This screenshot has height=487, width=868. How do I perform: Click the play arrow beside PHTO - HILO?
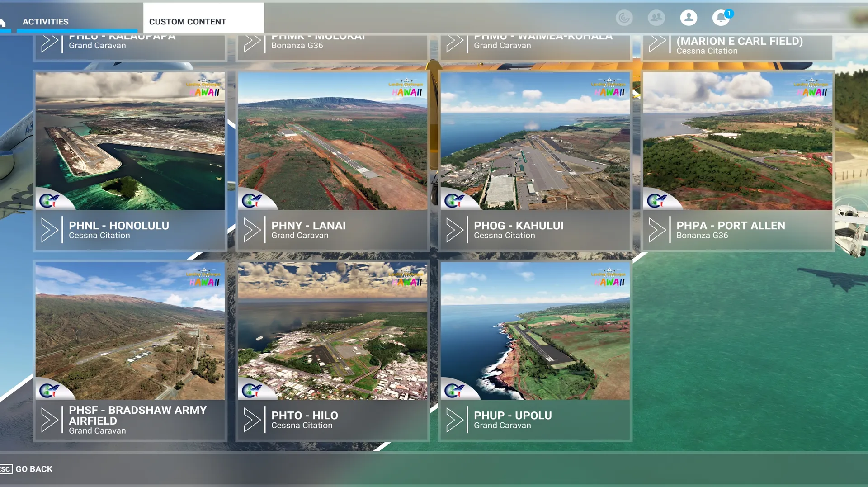(x=252, y=420)
